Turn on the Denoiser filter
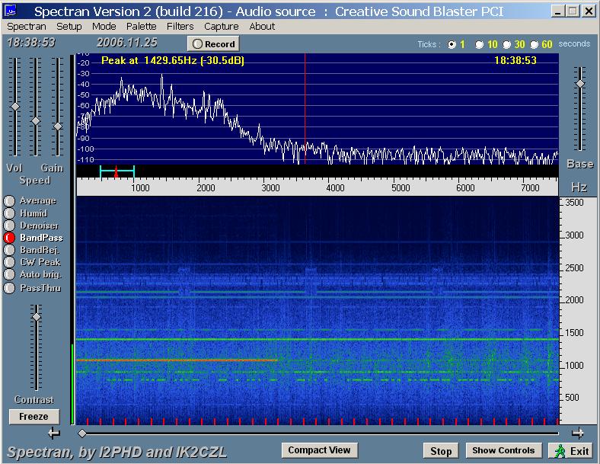Viewport: 600px width, 464px height. tap(9, 226)
